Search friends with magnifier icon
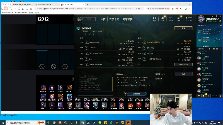Screen dimensions: 223x125 click(x=220, y=49)
